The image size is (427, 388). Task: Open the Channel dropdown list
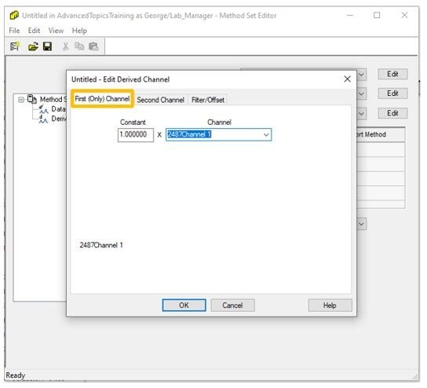tap(266, 135)
